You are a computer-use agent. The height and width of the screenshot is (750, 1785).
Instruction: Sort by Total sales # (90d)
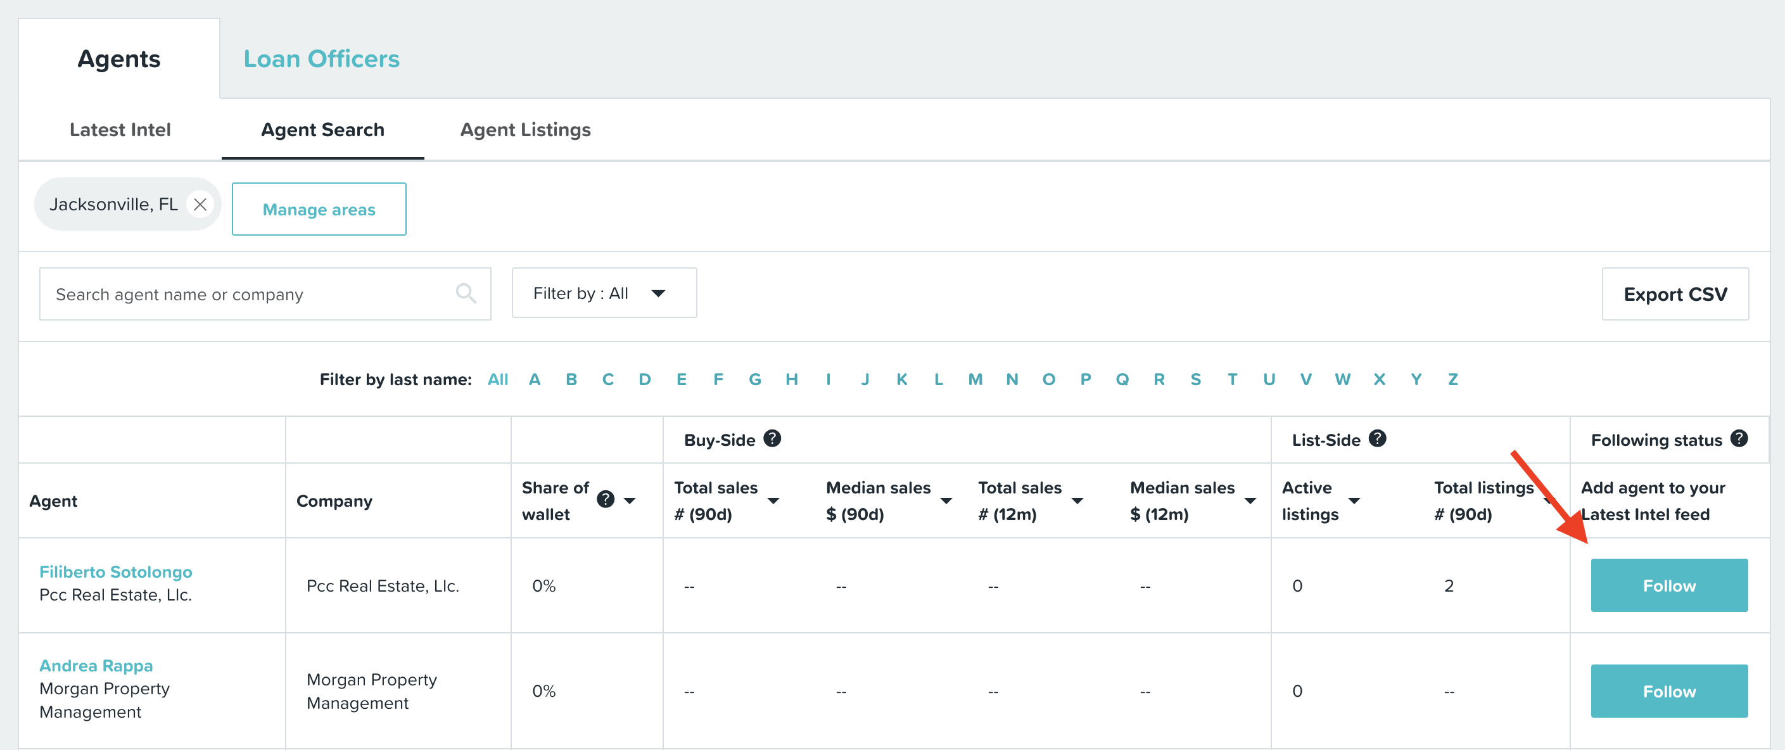tap(773, 500)
